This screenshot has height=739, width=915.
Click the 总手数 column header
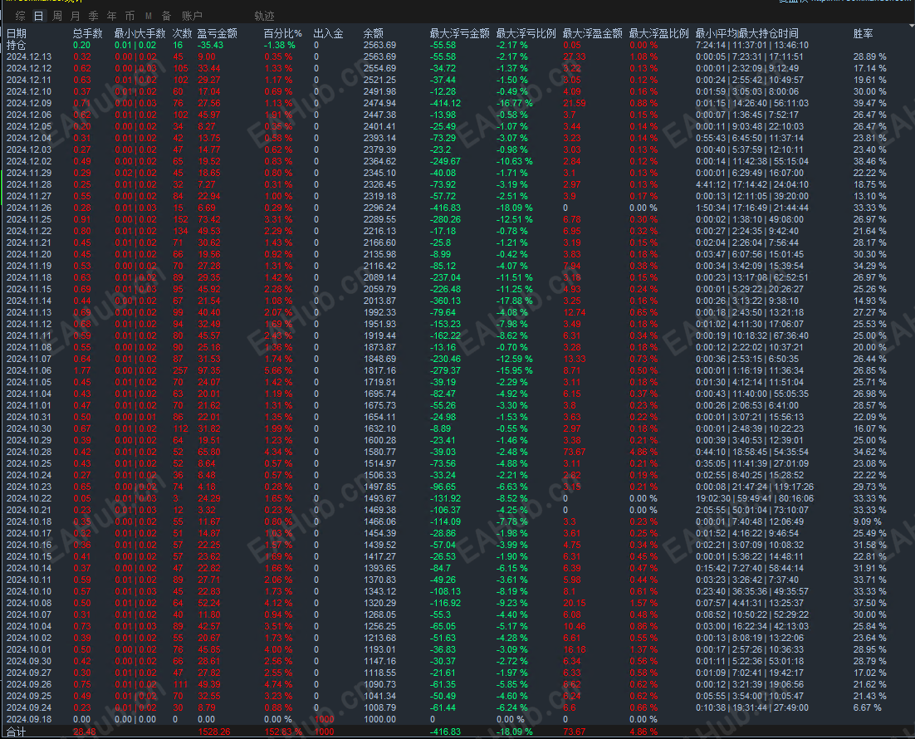[87, 33]
